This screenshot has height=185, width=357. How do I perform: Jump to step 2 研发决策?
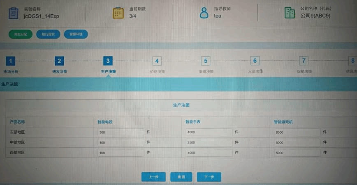point(59,62)
